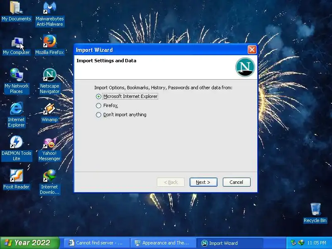
Task: Launch Malwarebytes Anti-Malware shortcut
Action: [x=49, y=14]
